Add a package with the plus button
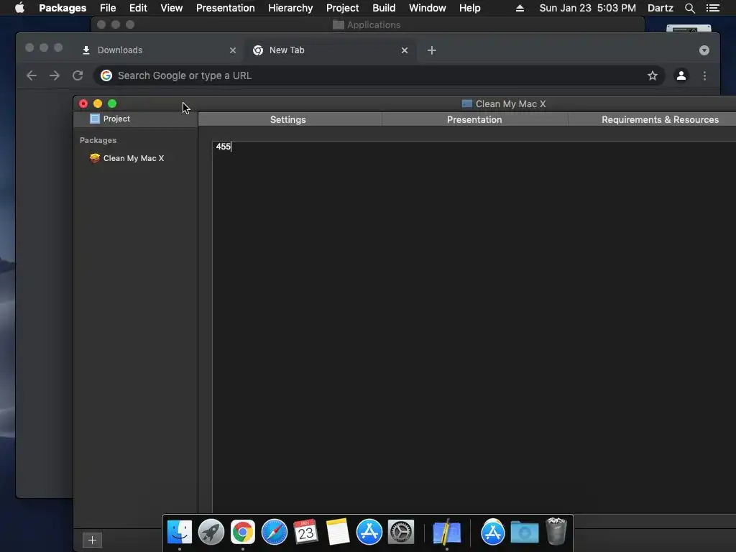Image resolution: width=736 pixels, height=552 pixels. click(x=93, y=540)
